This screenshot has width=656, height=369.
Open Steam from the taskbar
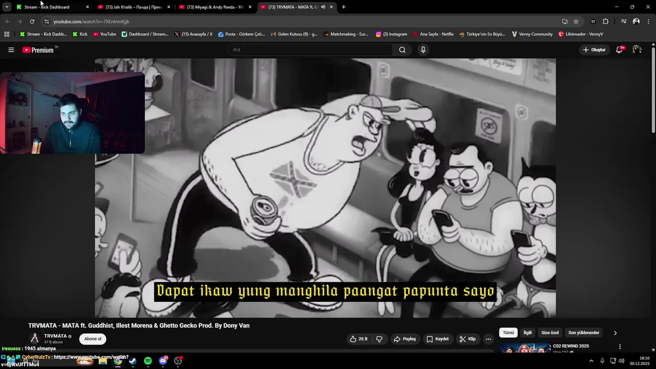(133, 361)
